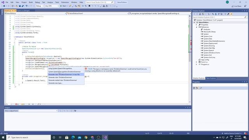Screen dimensions: 249x140
Task: Switch to the Solution Explorer bottom tab
Action: pos(199,78)
